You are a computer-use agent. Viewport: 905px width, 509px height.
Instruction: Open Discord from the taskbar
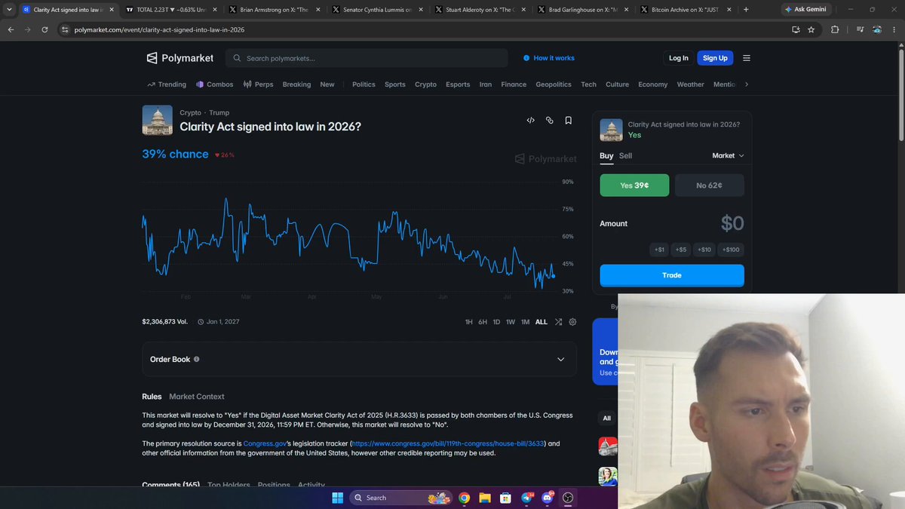[548, 498]
